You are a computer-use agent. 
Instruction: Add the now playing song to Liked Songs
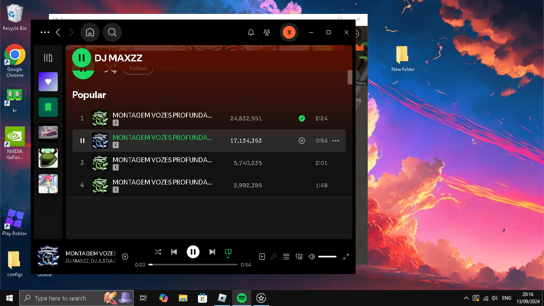(x=125, y=257)
